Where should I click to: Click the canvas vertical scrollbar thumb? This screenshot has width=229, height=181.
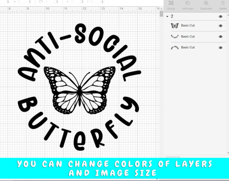(161, 14)
